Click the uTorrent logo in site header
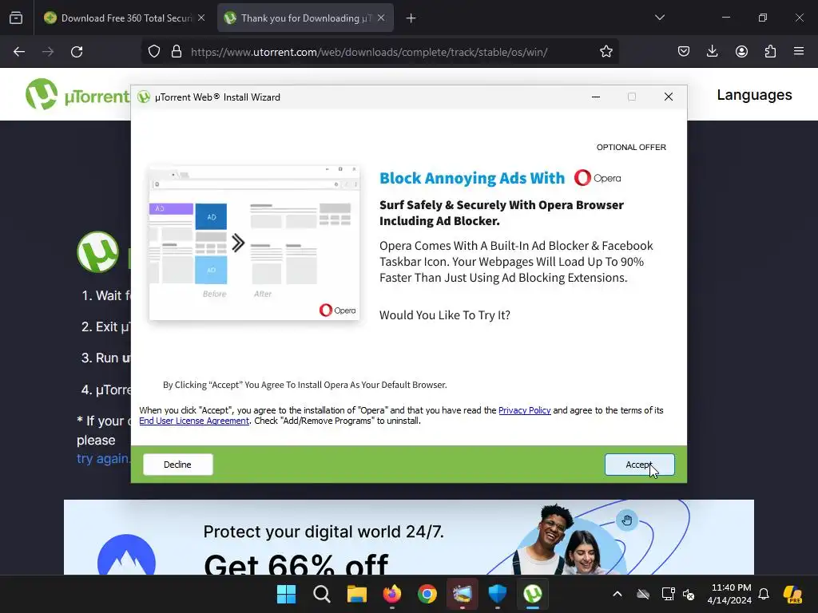Viewport: 818px width, 613px height. coord(77,95)
